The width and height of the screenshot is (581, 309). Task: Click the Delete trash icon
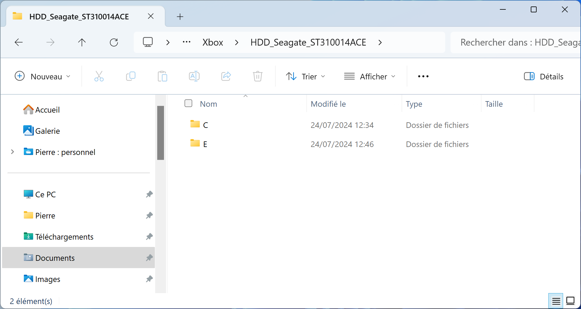[x=258, y=76]
